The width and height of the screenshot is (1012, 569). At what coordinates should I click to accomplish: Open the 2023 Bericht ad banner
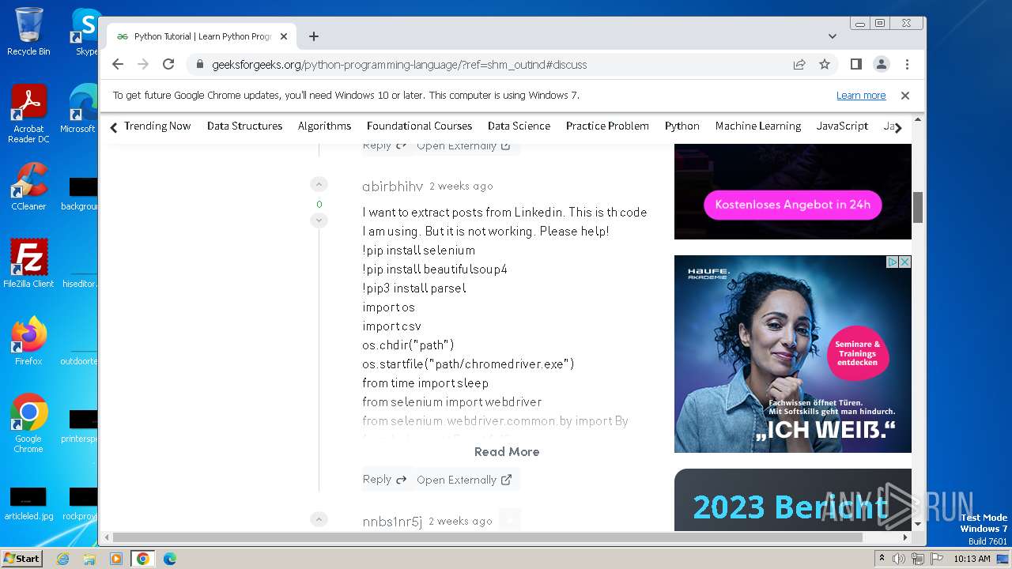coord(792,499)
